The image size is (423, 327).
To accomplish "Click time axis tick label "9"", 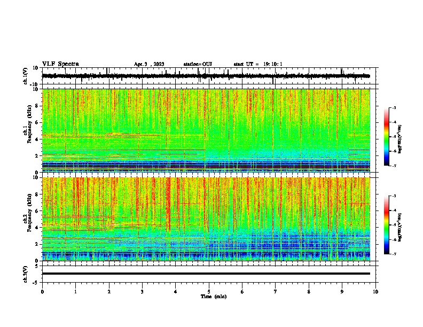I will tap(342, 292).
